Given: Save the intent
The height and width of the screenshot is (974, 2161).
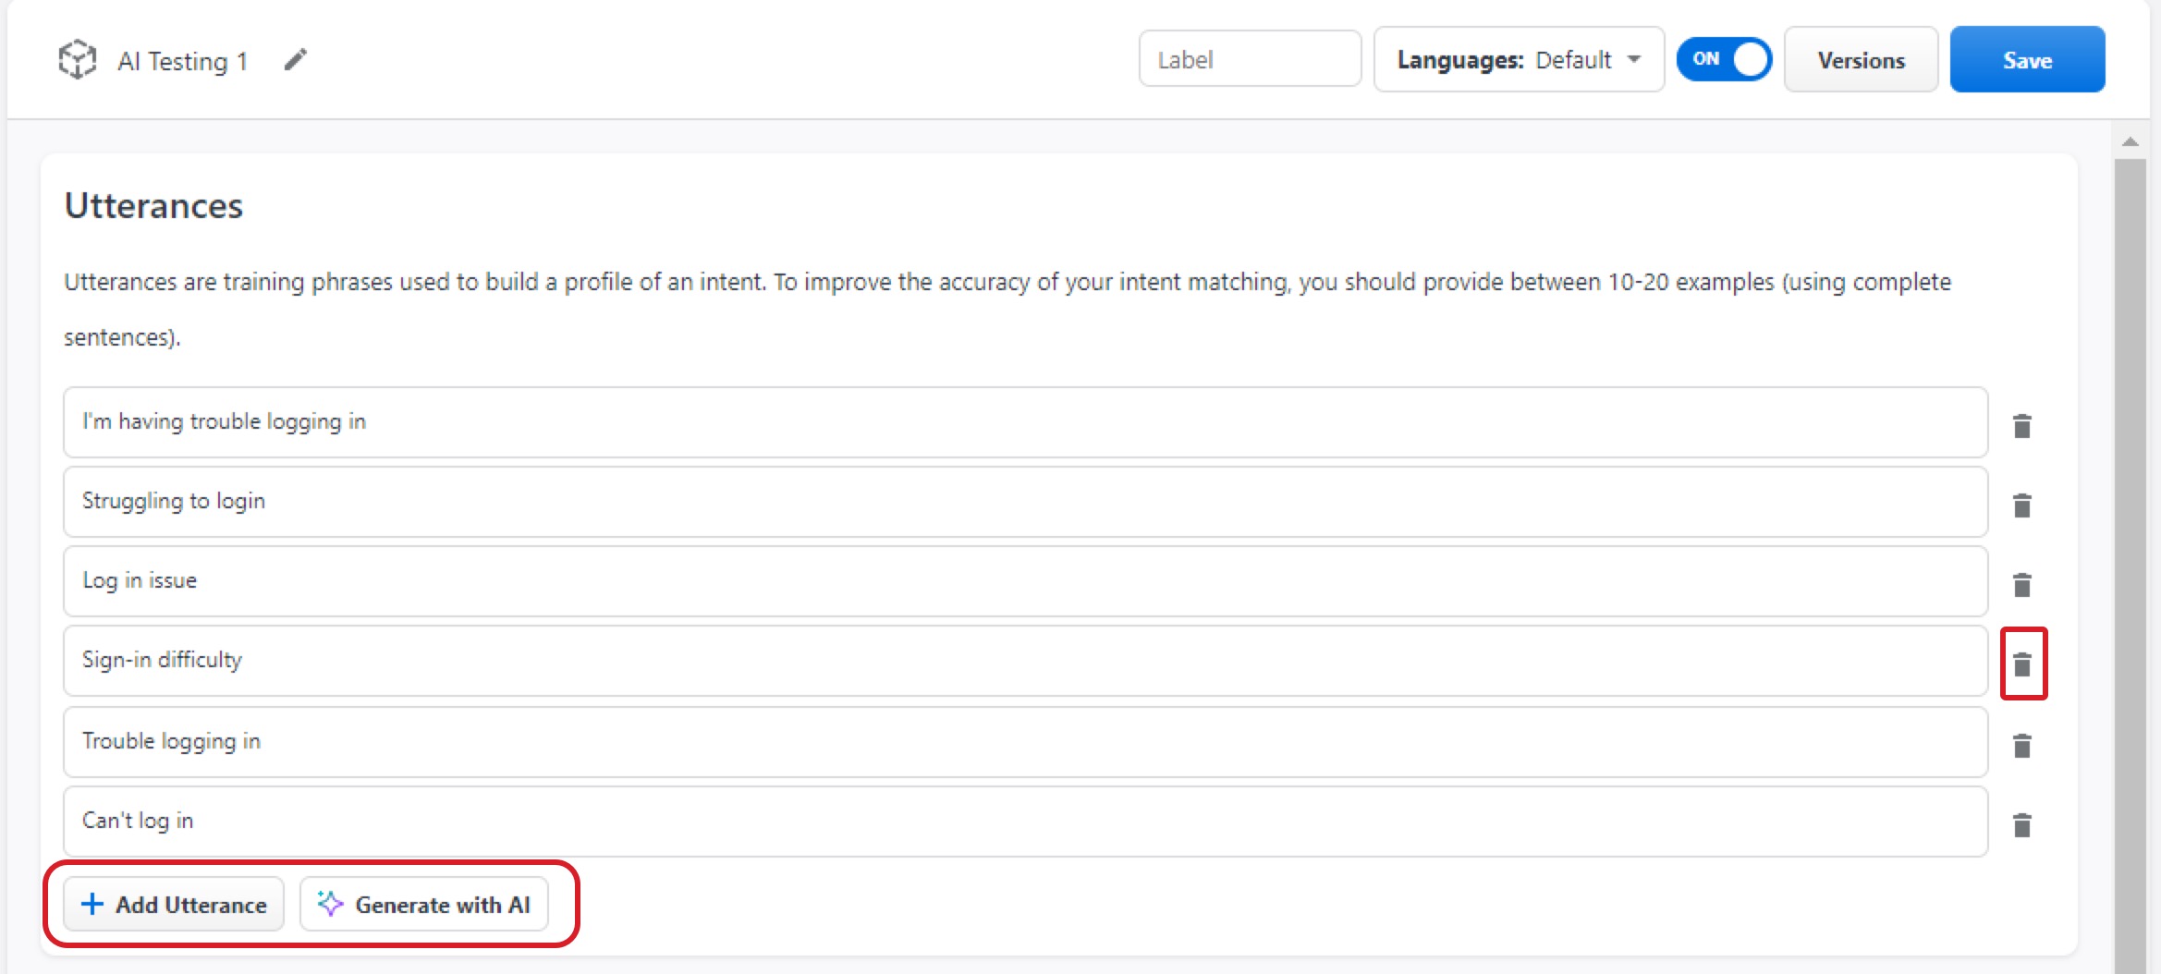Looking at the screenshot, I should [2026, 60].
